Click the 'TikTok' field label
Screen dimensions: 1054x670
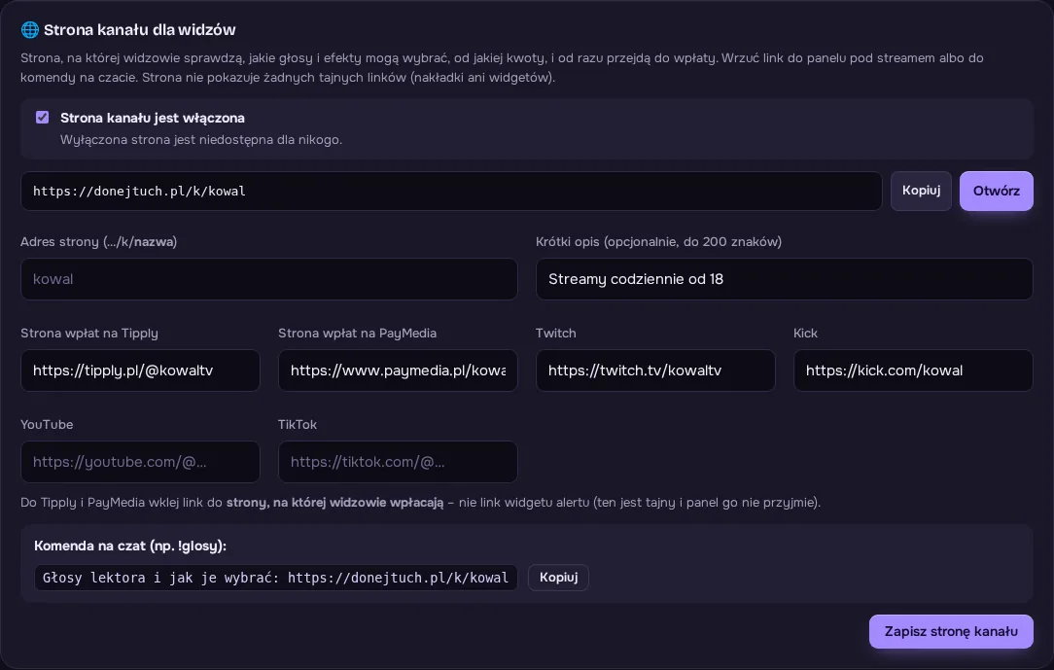298,425
